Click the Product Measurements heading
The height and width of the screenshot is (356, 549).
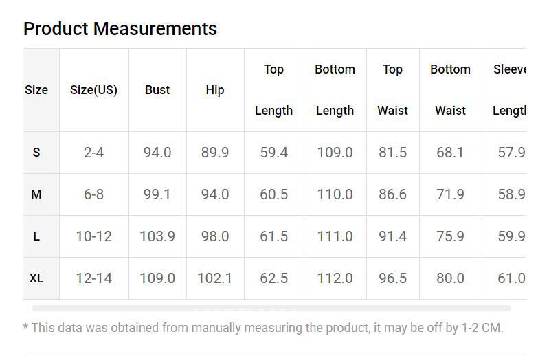click(x=120, y=29)
